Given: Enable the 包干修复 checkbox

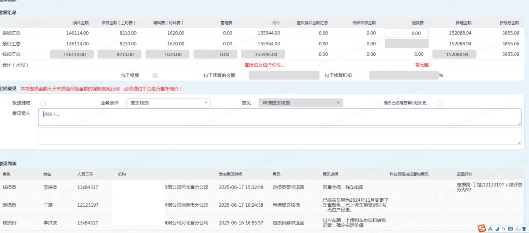Looking at the screenshot, I should point(155,75).
